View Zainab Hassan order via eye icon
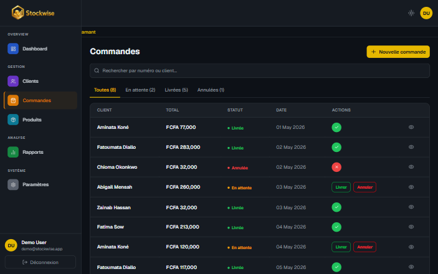The height and width of the screenshot is (274, 438). pos(411,207)
